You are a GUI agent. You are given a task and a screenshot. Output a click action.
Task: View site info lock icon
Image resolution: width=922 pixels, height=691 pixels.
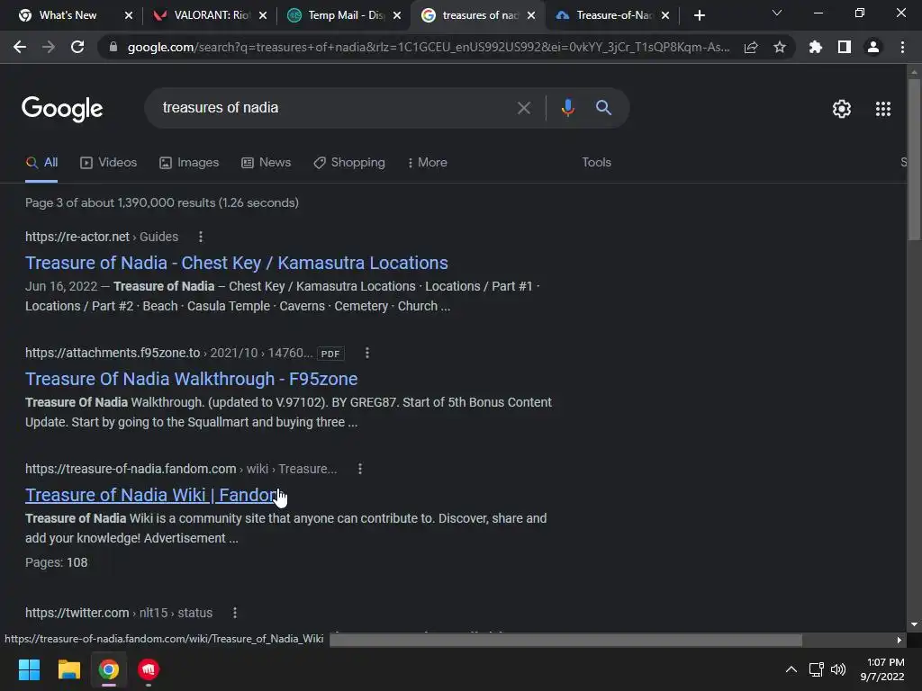(113, 47)
